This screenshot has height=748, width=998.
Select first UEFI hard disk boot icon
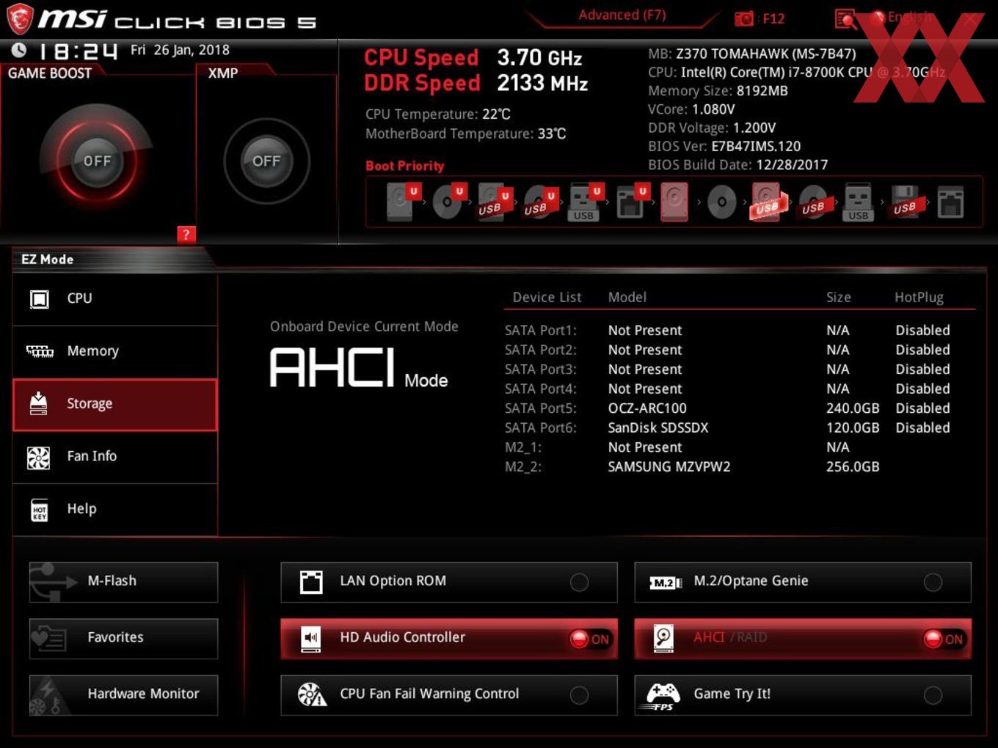[x=402, y=202]
